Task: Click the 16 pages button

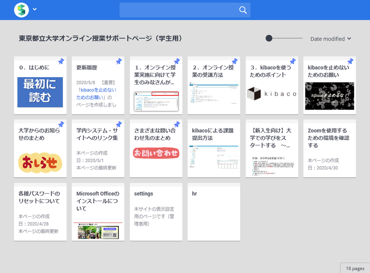Action: (355, 268)
